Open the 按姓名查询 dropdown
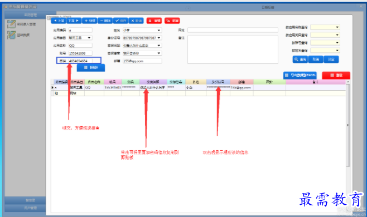367x217 pixels. point(325,51)
